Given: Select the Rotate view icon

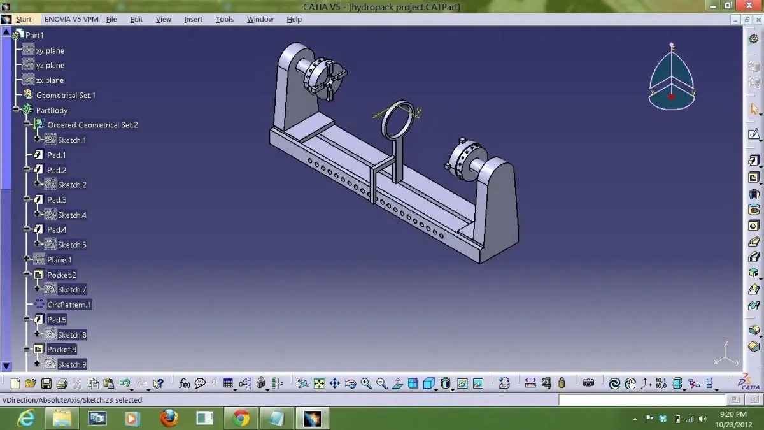Looking at the screenshot, I should pos(350,383).
